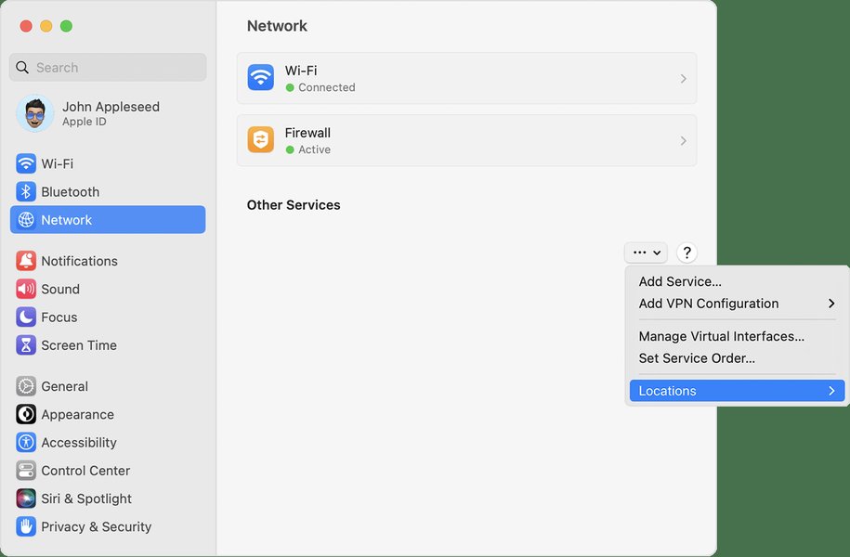Open Control Center settings

point(85,471)
